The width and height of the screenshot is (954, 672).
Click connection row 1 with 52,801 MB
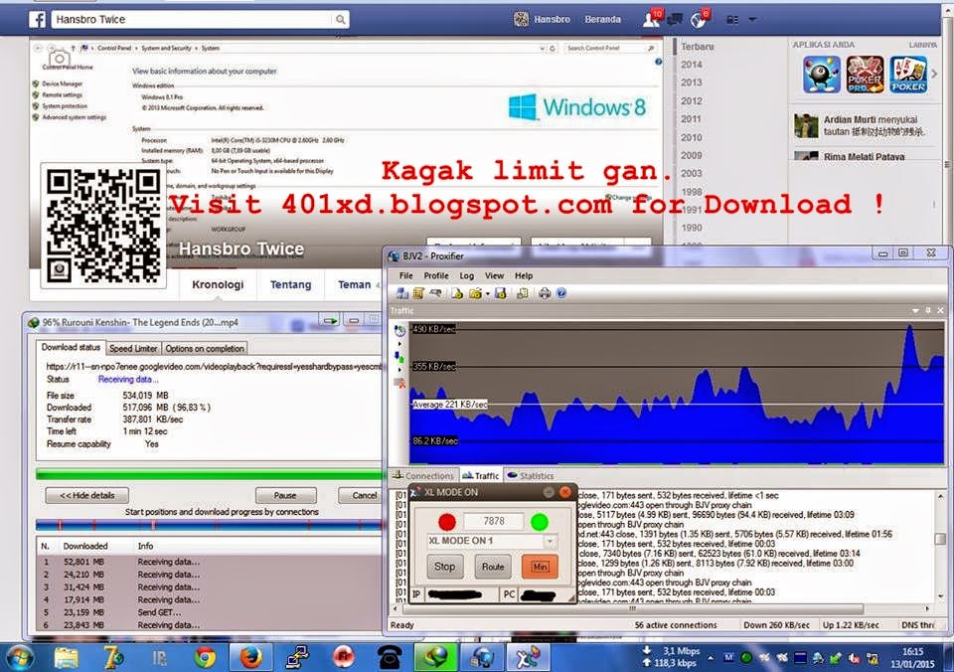click(x=209, y=562)
